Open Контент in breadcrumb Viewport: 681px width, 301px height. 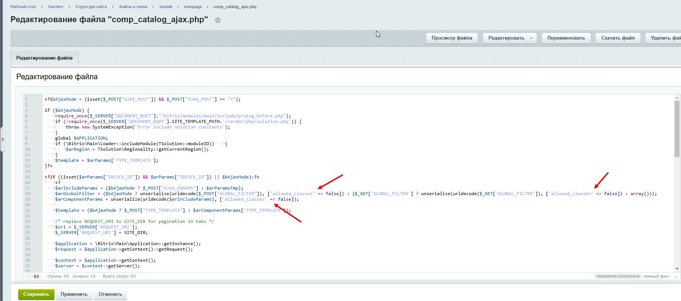click(56, 7)
